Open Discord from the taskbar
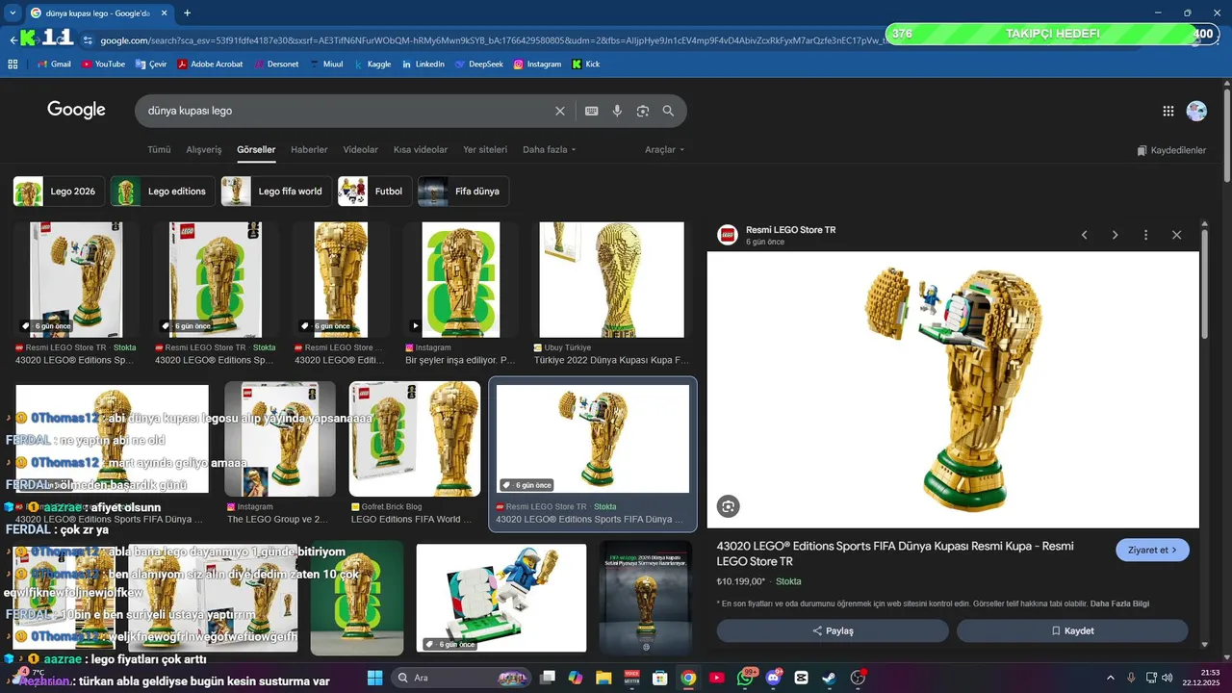1232x693 pixels. click(x=774, y=678)
